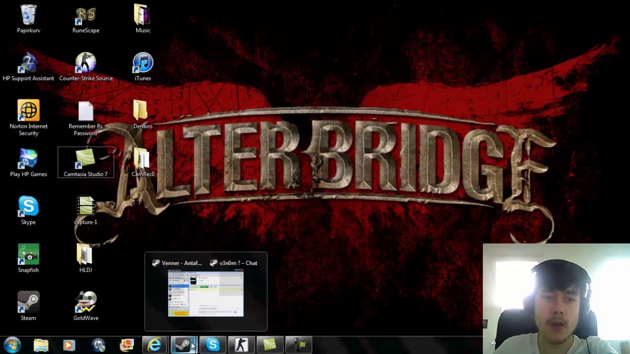Select the GoldWave desktop shortcut

86,303
